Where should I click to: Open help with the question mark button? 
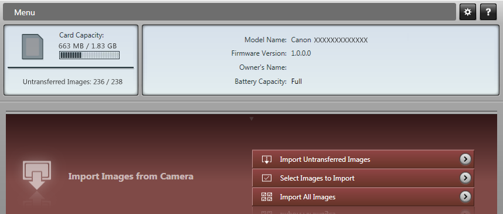[x=488, y=12]
